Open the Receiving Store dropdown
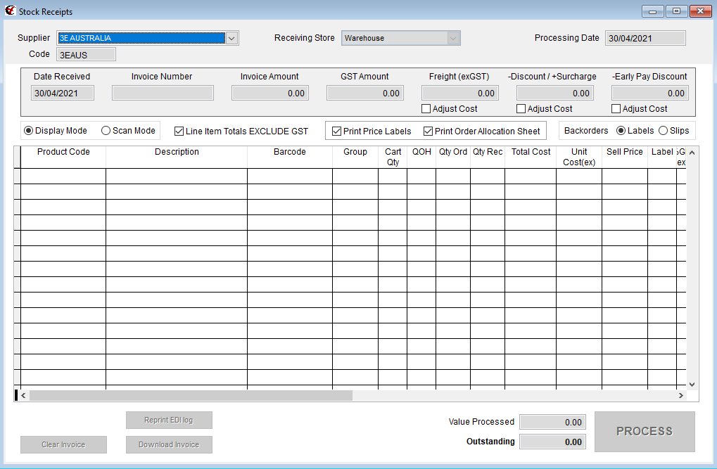717x469 pixels. (x=455, y=38)
